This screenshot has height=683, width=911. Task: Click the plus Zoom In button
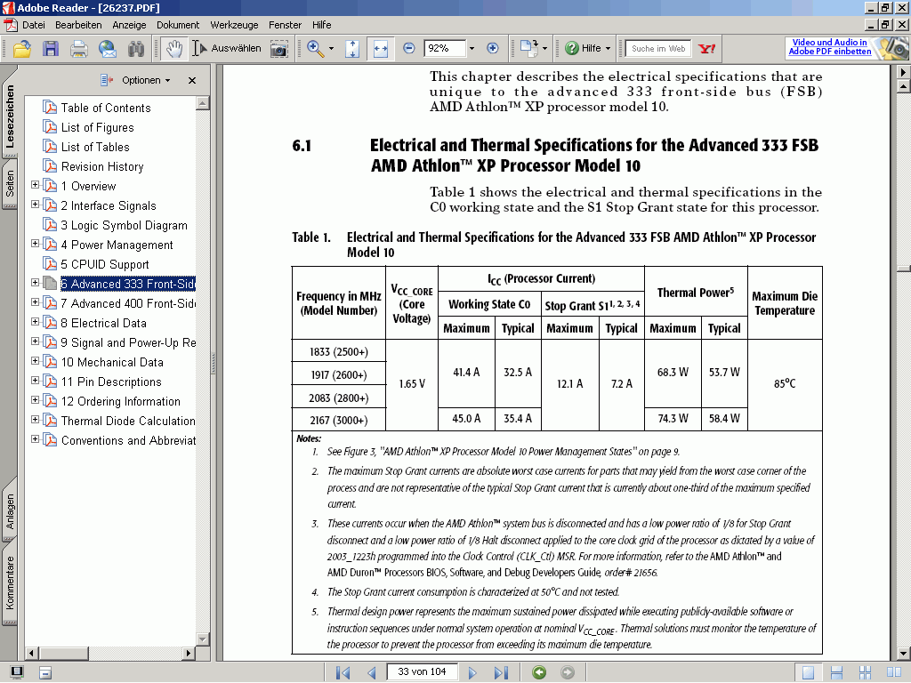(x=492, y=48)
